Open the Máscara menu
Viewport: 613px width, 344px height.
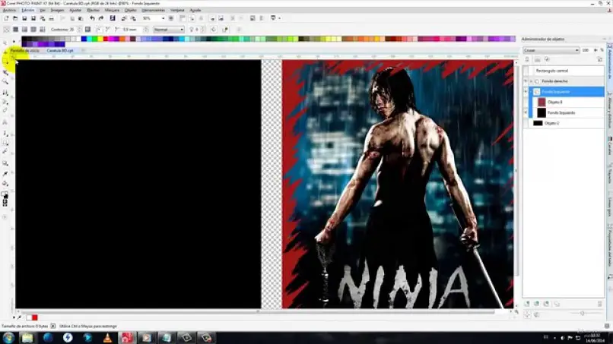113,10
